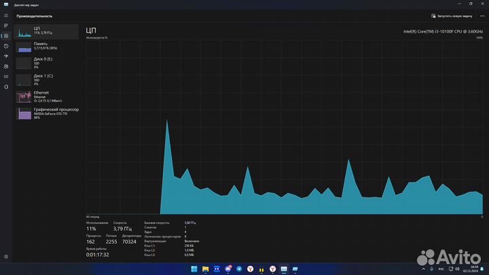Viewport: 489px width, 275px height.
Task: Open Telegram from the taskbar
Action: click(238, 270)
